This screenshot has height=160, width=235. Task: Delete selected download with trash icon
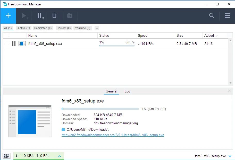(x=54, y=15)
